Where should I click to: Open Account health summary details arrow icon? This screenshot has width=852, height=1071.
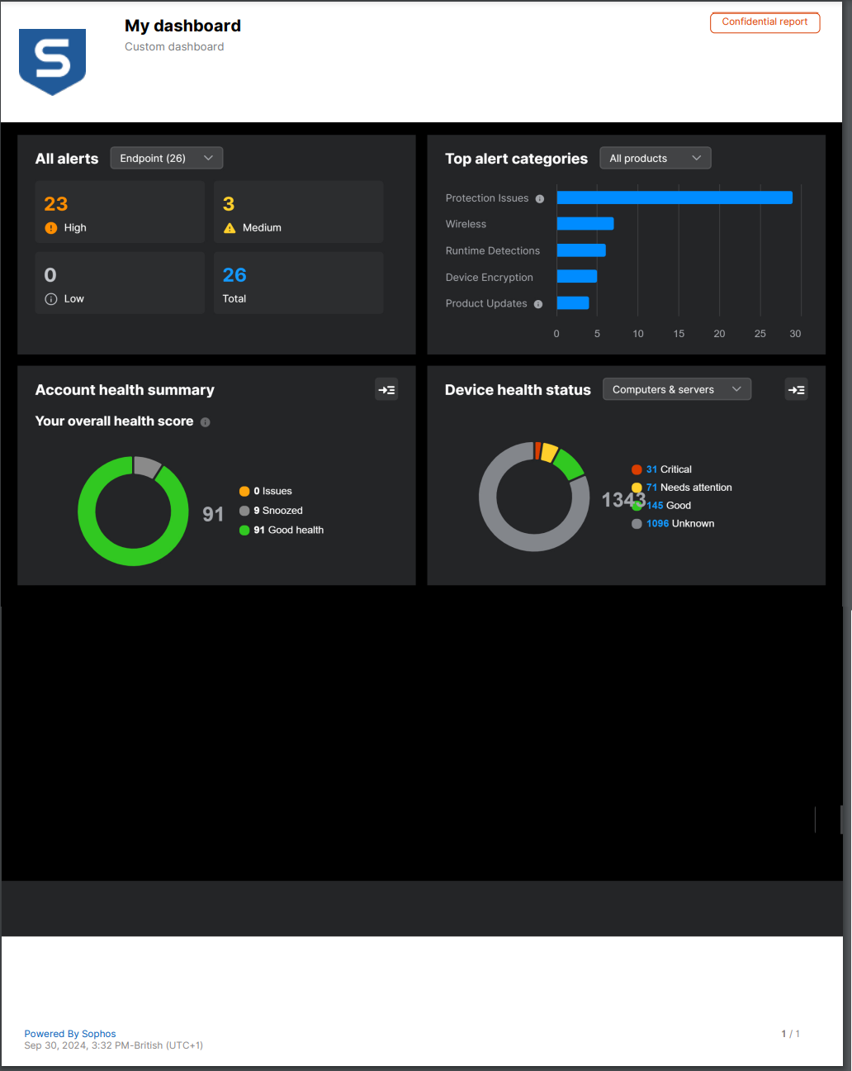pos(386,390)
